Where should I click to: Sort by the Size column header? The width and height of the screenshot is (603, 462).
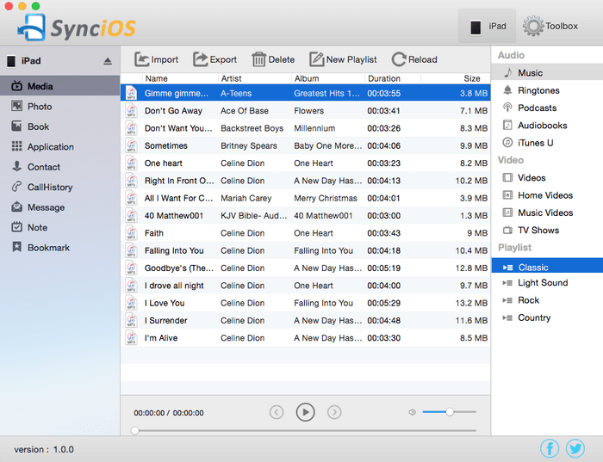(471, 78)
